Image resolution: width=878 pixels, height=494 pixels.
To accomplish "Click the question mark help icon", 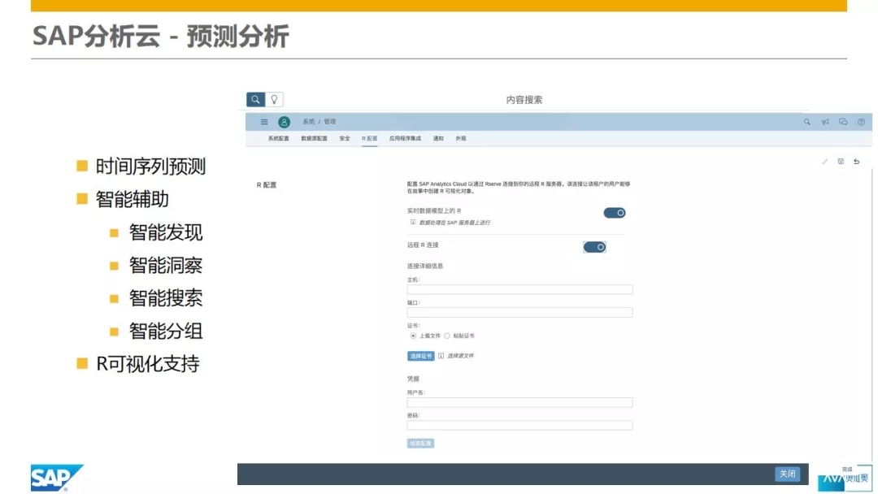I will click(861, 122).
